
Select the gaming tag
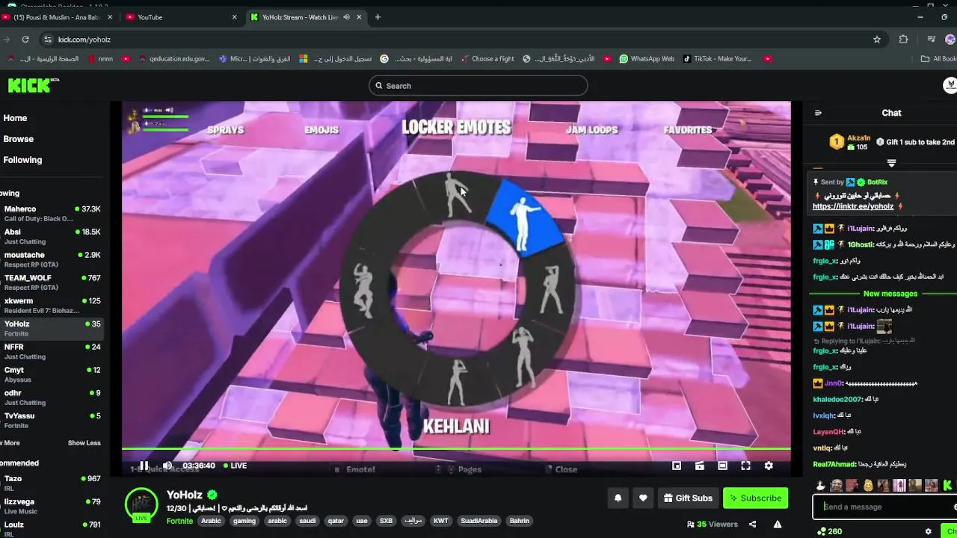244,521
